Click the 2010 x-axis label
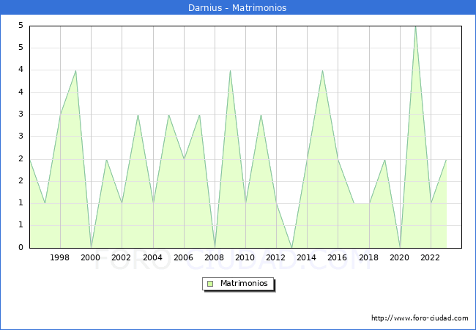This screenshot has height=330, width=476. 245,257
